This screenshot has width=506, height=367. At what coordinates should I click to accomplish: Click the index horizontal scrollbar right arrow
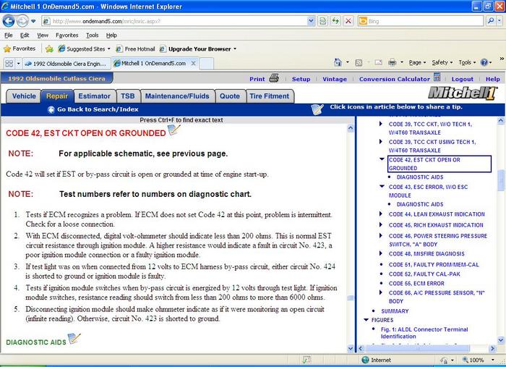(x=493, y=348)
